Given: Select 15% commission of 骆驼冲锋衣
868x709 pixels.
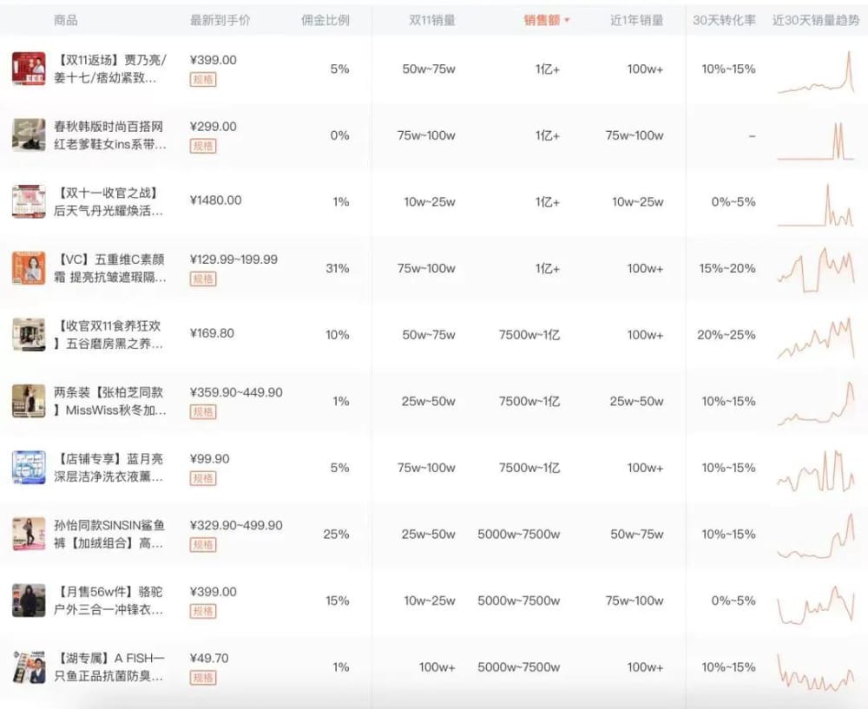Looking at the screenshot, I should [x=337, y=601].
